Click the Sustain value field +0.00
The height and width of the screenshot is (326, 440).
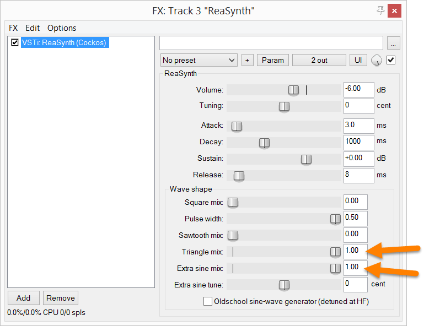(358, 159)
